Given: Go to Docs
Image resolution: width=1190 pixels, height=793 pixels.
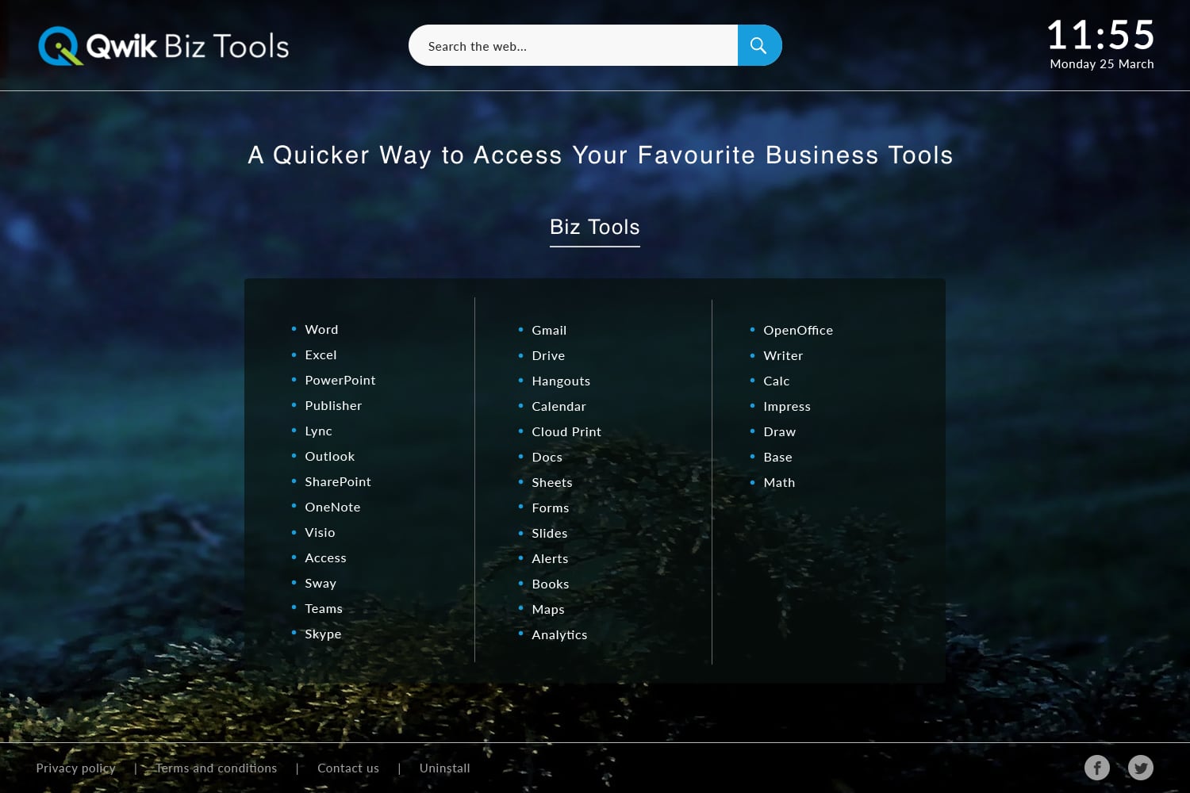Looking at the screenshot, I should (x=547, y=457).
